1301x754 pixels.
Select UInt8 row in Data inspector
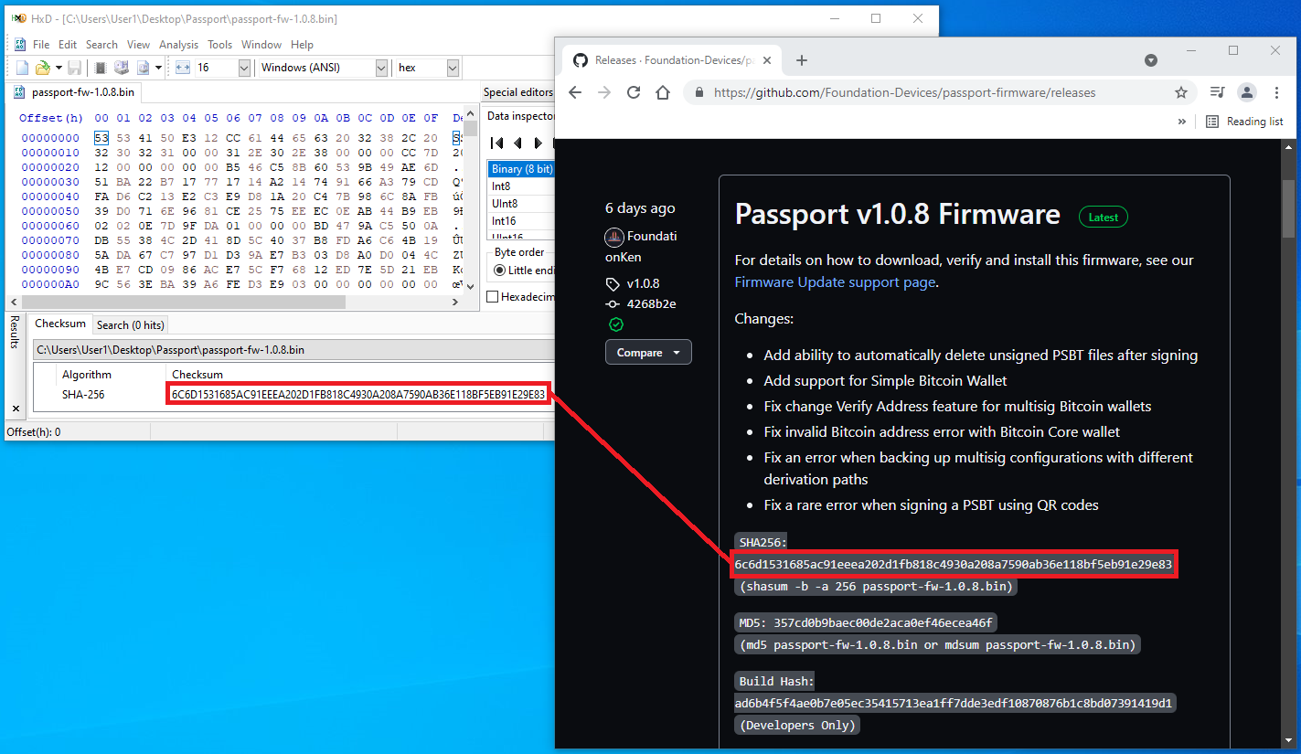521,204
